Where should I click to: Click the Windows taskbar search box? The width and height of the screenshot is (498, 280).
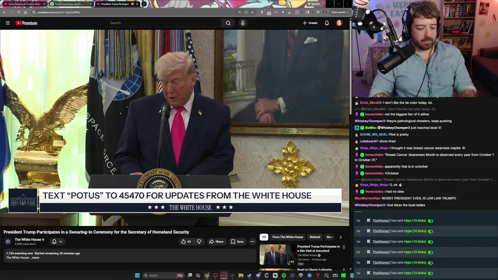[x=163, y=275]
